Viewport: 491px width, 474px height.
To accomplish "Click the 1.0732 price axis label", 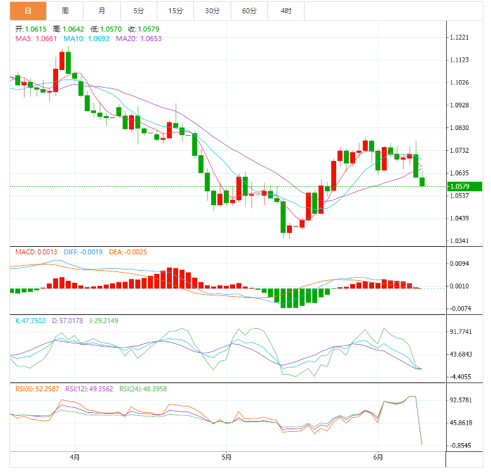I will (459, 150).
